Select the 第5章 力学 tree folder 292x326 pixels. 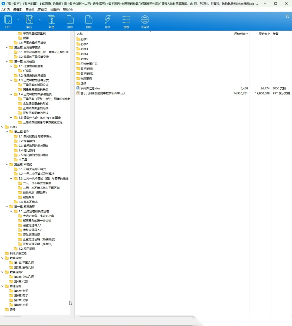tap(21, 291)
